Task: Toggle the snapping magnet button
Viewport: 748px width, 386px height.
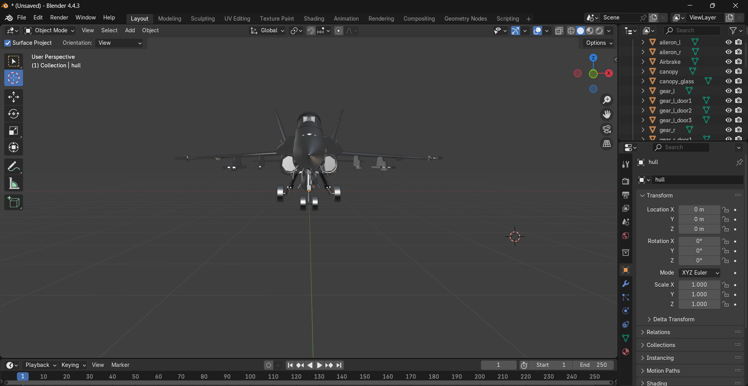Action: click(311, 31)
